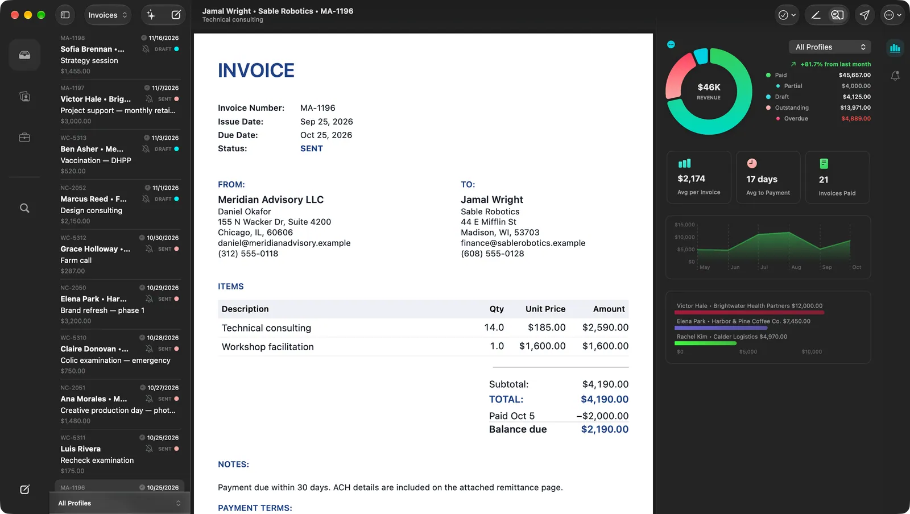Click daniel@meridianadvisory.example email address
This screenshot has width=910, height=514.
[x=284, y=243]
